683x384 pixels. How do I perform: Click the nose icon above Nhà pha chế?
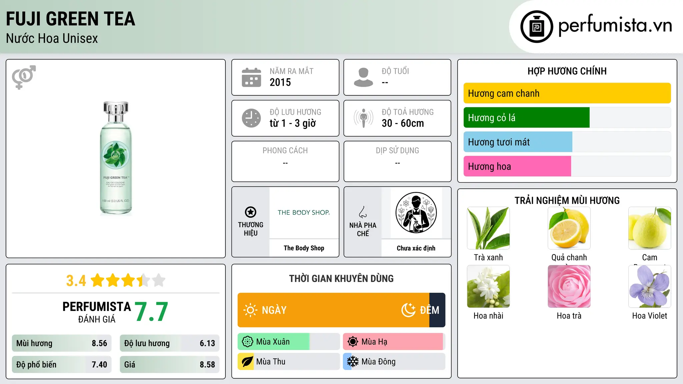pyautogui.click(x=363, y=212)
